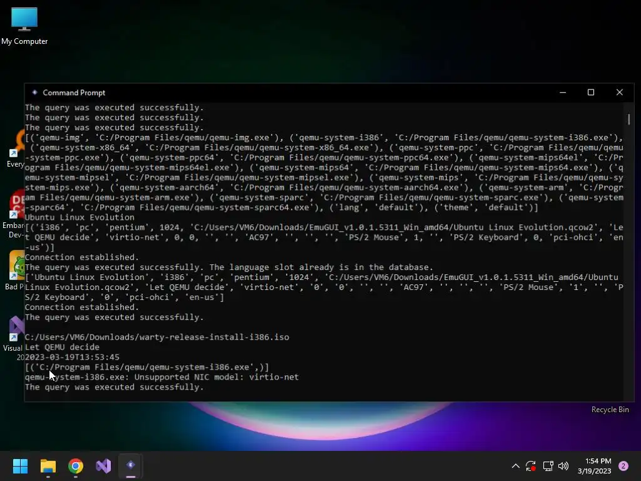
Task: Click the Command Prompt title bar app icon
Action: (35, 93)
